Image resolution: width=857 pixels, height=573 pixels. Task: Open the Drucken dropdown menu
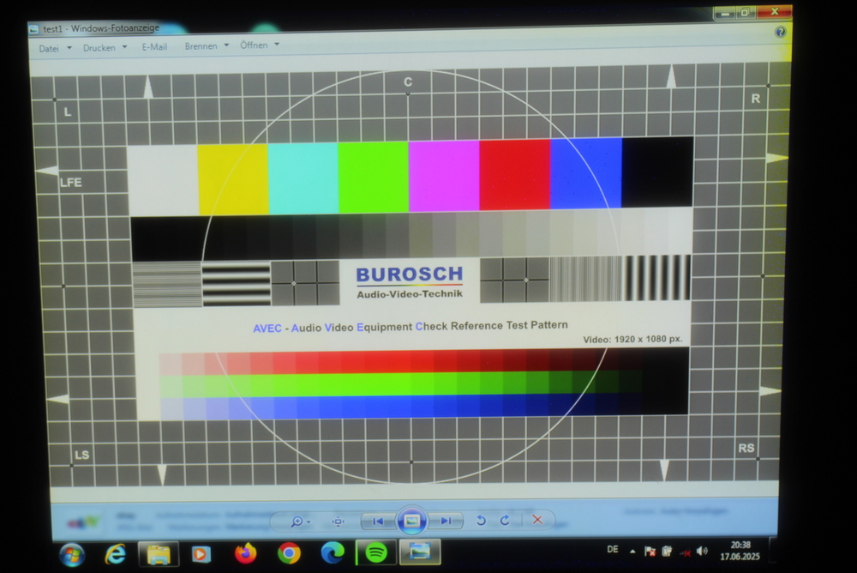point(105,48)
